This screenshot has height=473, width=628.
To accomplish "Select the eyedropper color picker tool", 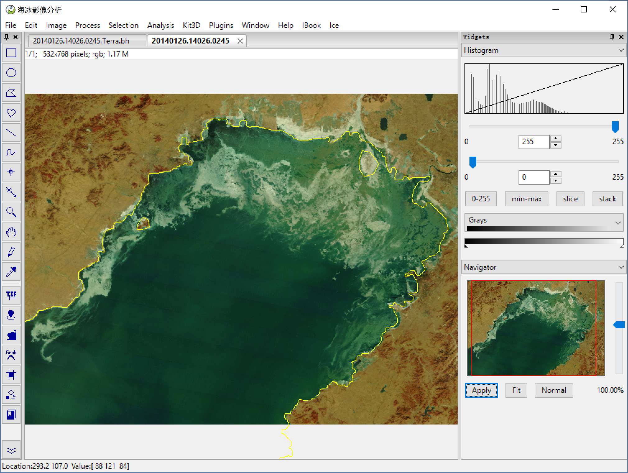I will (11, 272).
